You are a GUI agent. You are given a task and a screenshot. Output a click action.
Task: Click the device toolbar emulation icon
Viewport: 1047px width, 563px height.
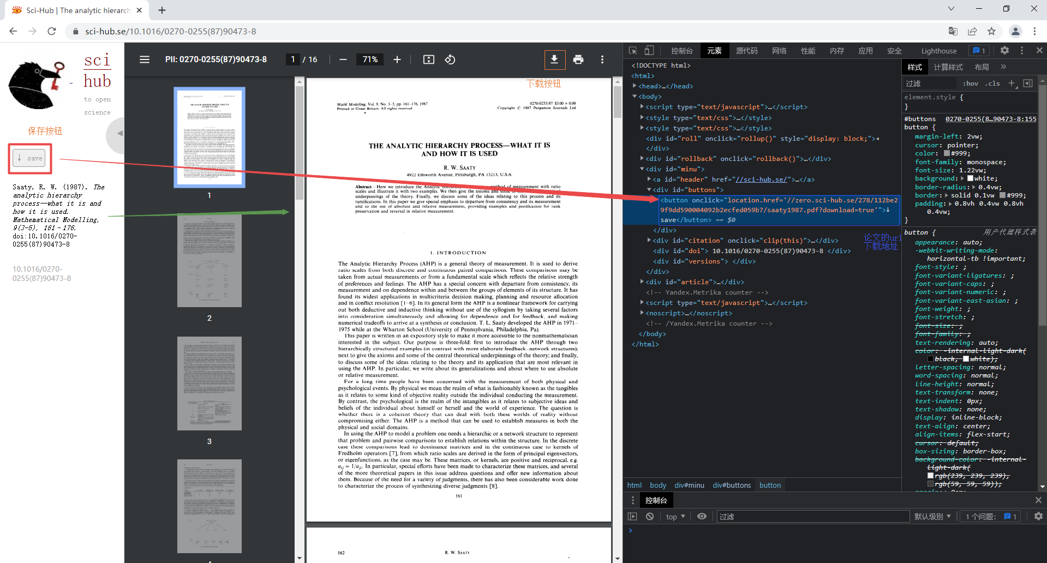(649, 50)
